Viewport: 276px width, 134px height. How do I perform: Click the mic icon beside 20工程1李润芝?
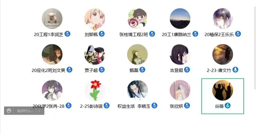[67, 34]
